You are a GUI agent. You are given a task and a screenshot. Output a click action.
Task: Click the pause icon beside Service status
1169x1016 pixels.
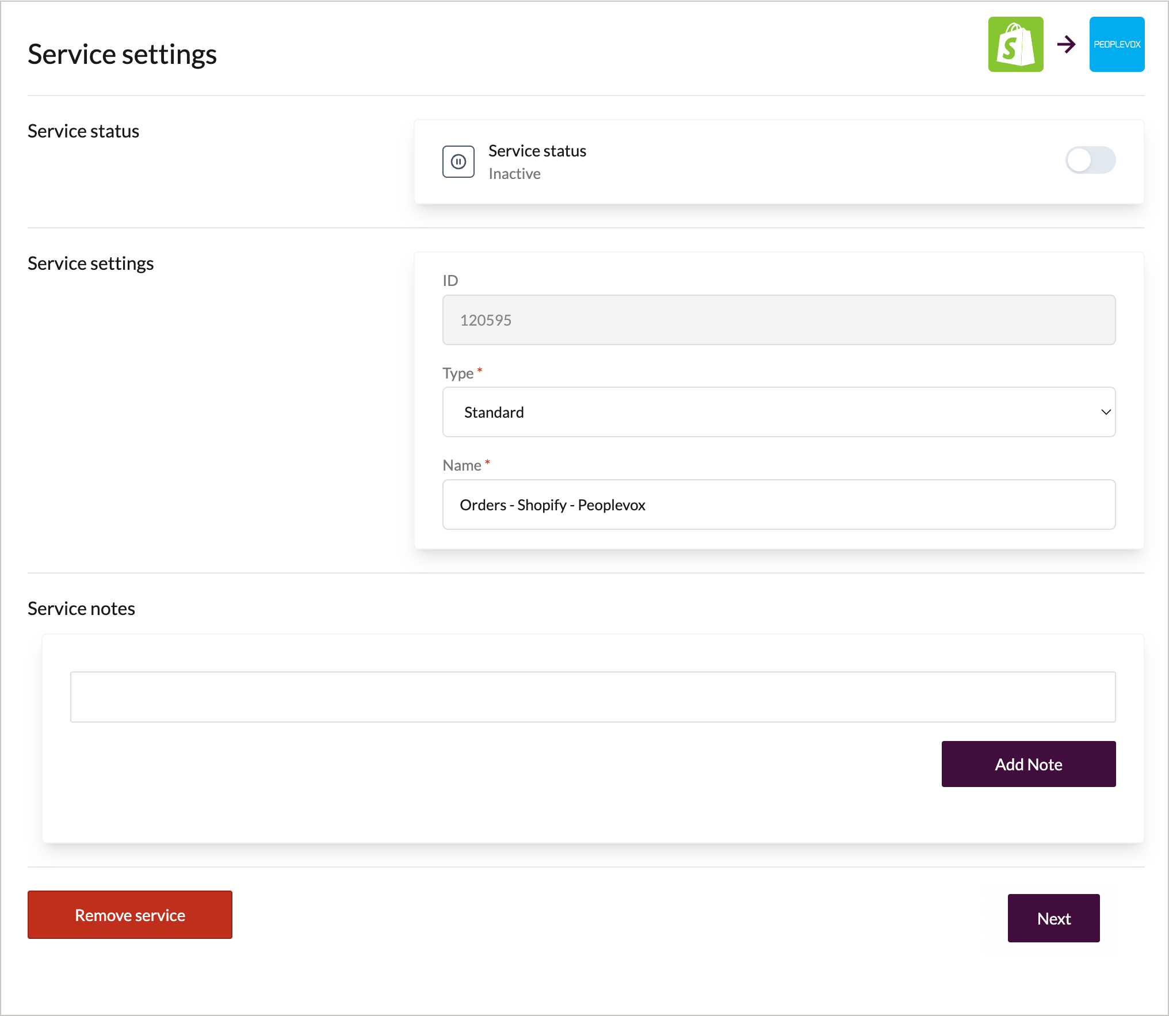pyautogui.click(x=458, y=162)
